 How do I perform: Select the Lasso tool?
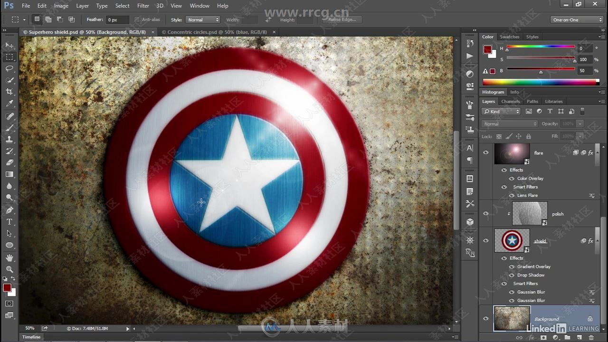9,69
